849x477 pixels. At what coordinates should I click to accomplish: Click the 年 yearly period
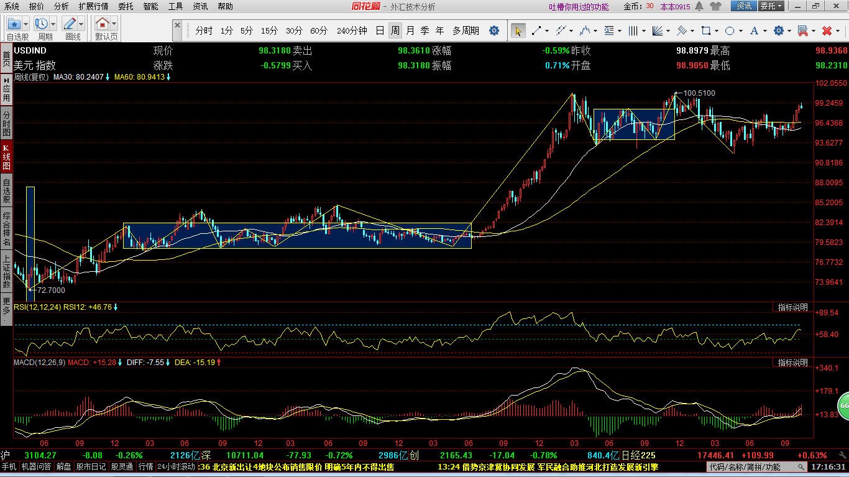coord(439,30)
